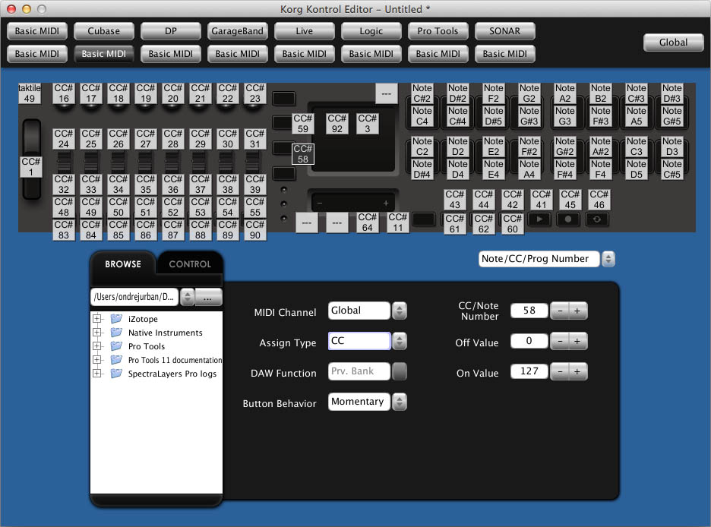This screenshot has height=527, width=711.
Task: Select touchpad control CC# 3
Action: 368,124
